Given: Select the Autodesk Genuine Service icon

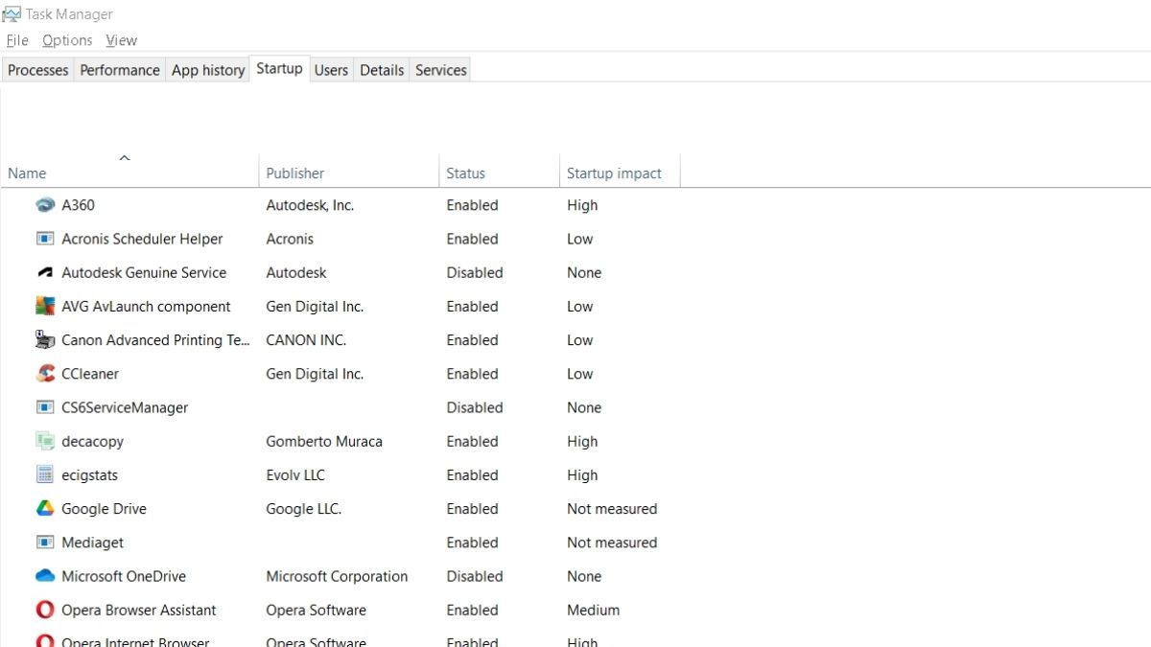Looking at the screenshot, I should pyautogui.click(x=45, y=272).
